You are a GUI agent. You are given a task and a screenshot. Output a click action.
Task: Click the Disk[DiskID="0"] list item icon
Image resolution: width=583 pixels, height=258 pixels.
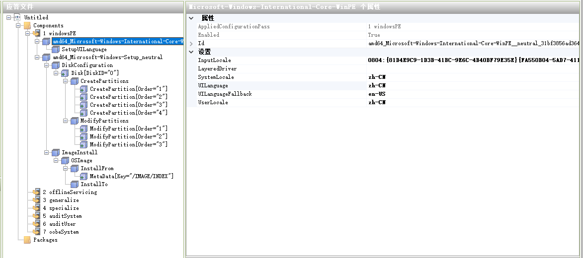tap(65, 73)
